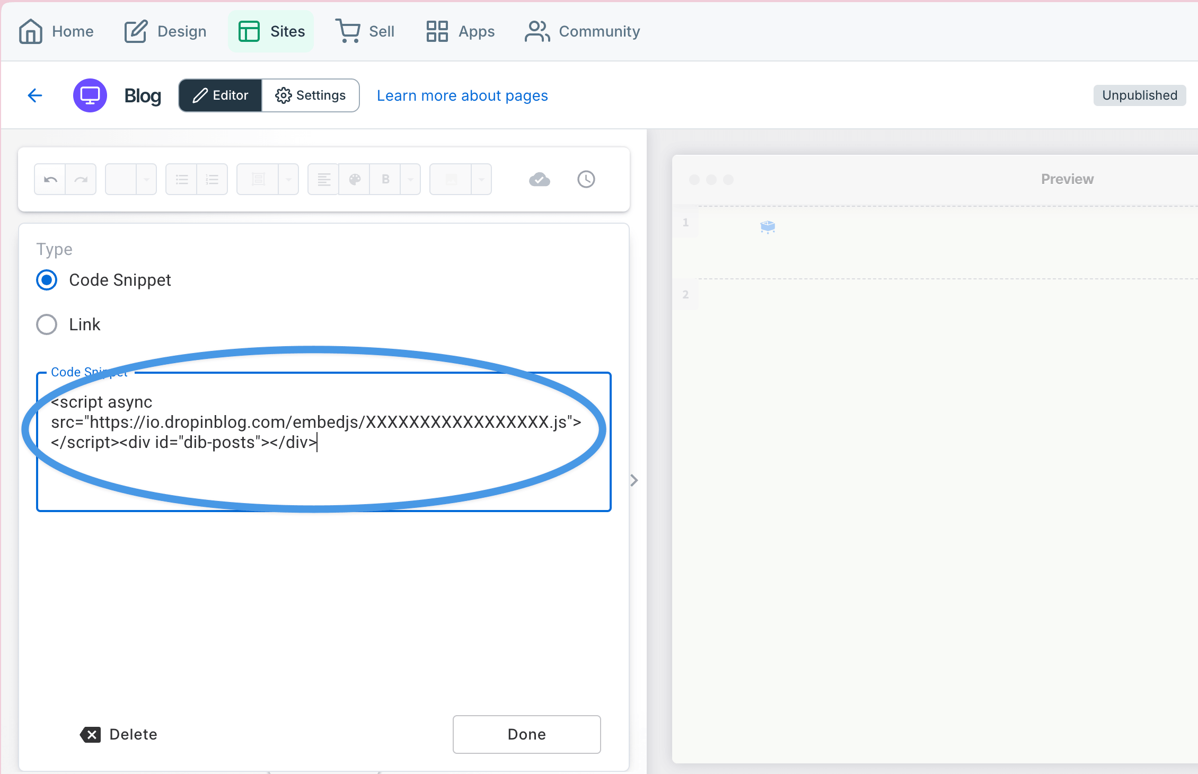Undo the last edit
The width and height of the screenshot is (1198, 774).
pos(50,179)
